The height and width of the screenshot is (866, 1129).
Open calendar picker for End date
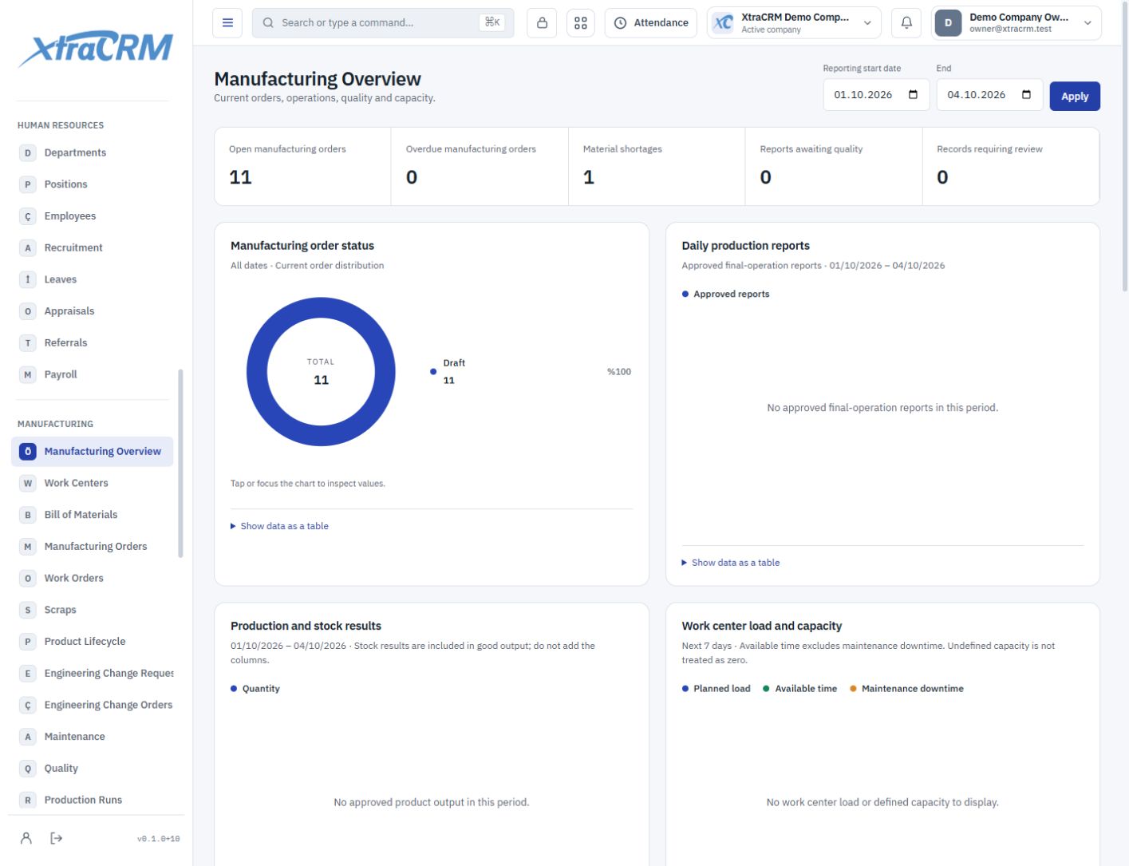(x=1027, y=95)
